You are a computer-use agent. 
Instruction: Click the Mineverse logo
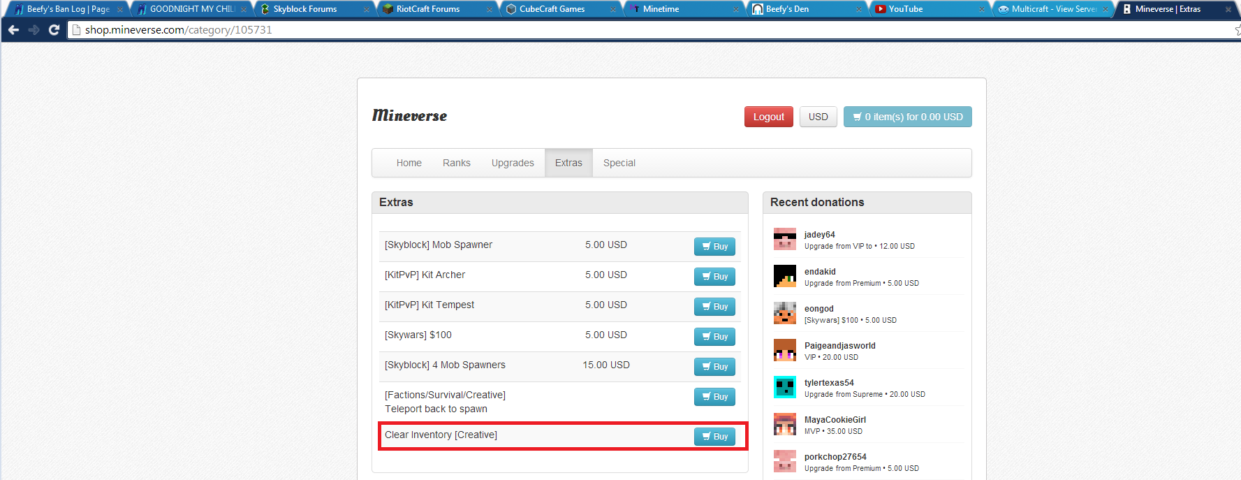409,116
